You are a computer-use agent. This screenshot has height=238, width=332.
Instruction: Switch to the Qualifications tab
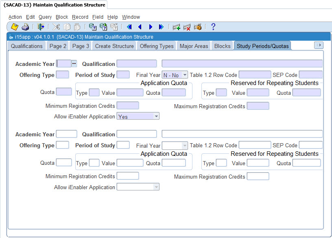tap(27, 46)
